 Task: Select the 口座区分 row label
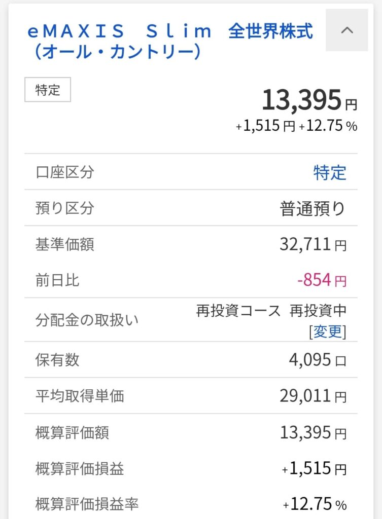65,172
